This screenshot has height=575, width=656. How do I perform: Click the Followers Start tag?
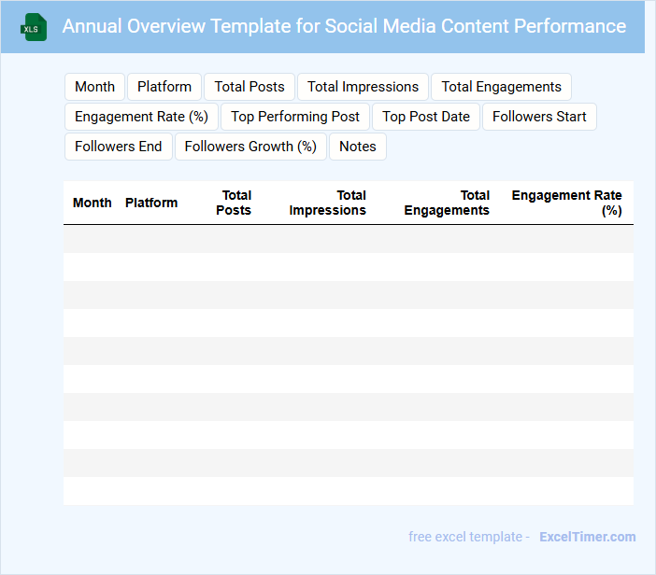pyautogui.click(x=539, y=117)
